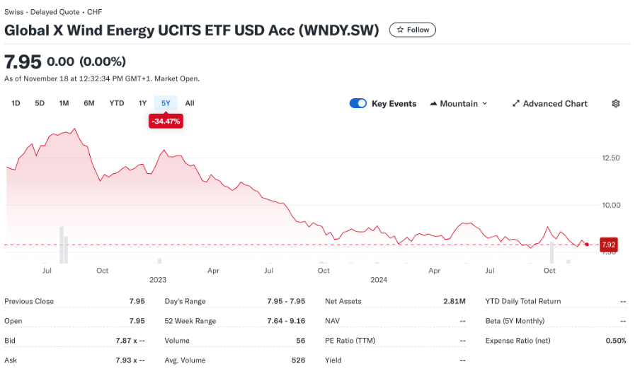The image size is (640, 376).
Task: Click the 2023 year label on x-axis
Action: coord(158,279)
